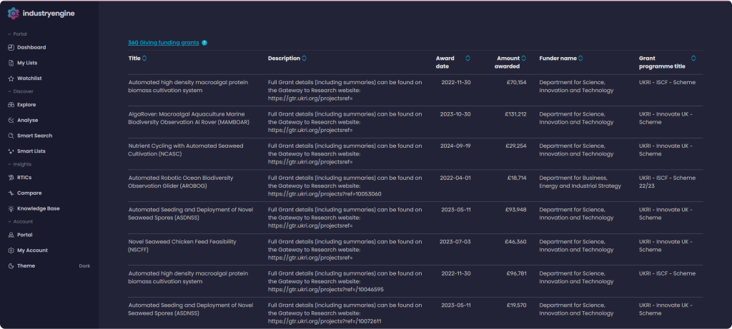
Task: Toggle the Theme Dark setting
Action: click(49, 265)
